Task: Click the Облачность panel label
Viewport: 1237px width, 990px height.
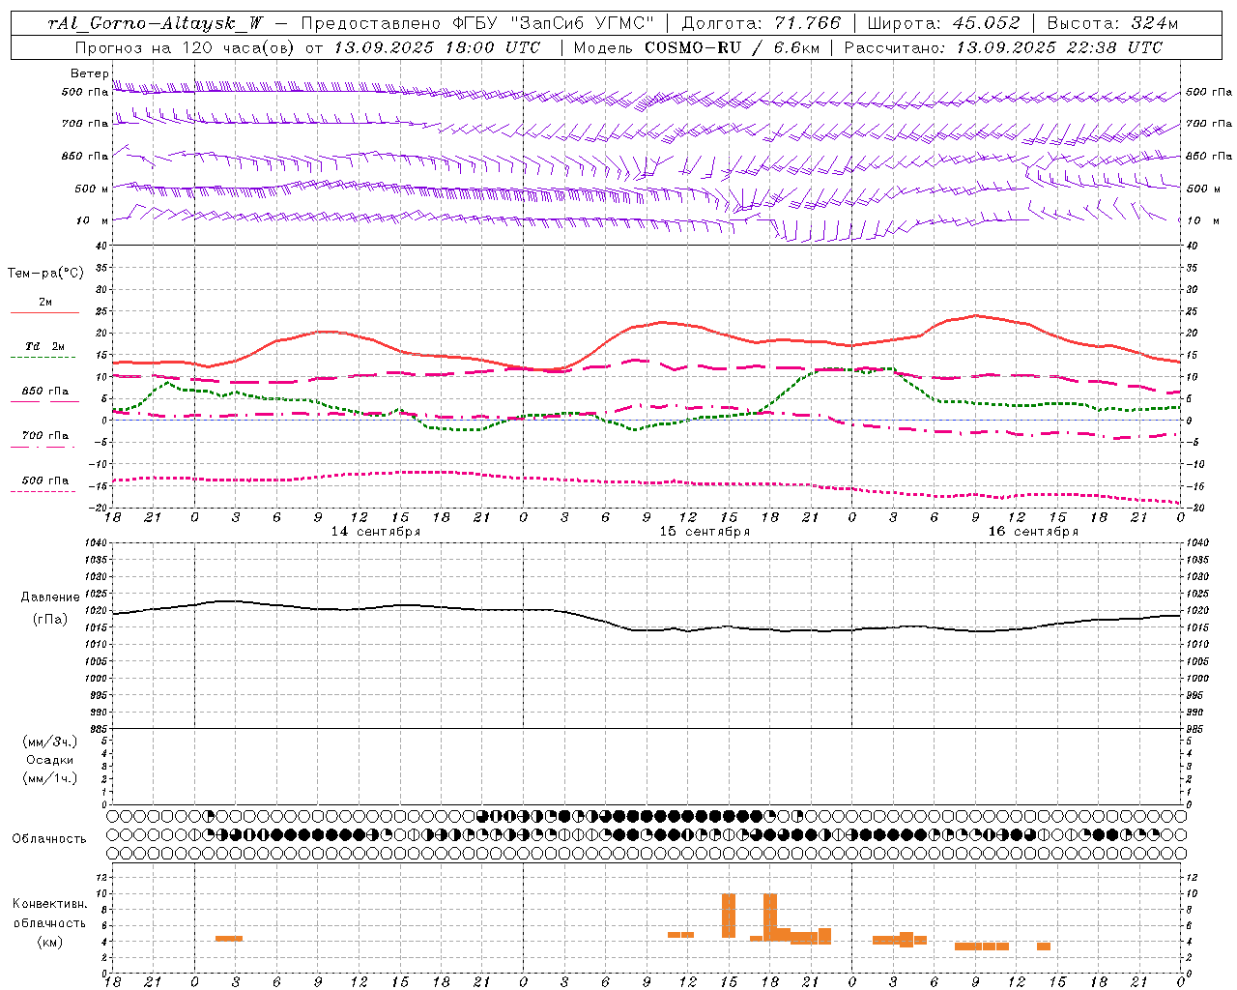Action: pos(49,839)
